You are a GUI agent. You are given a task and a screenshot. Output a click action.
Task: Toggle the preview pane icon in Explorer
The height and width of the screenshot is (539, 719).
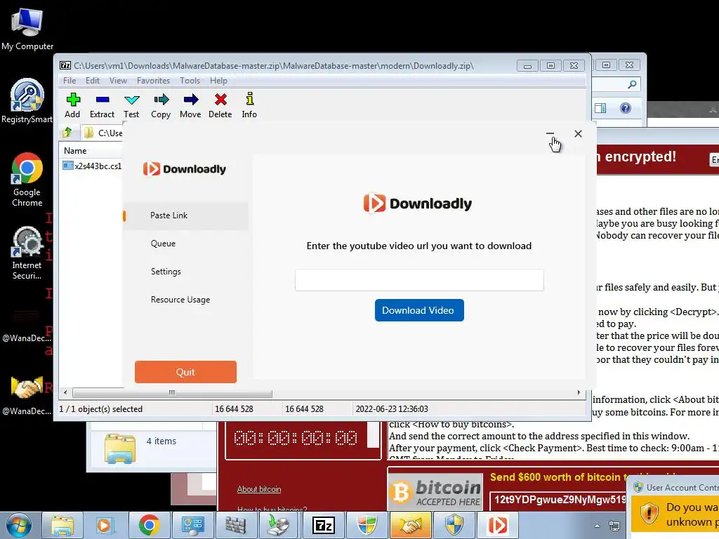coord(600,108)
